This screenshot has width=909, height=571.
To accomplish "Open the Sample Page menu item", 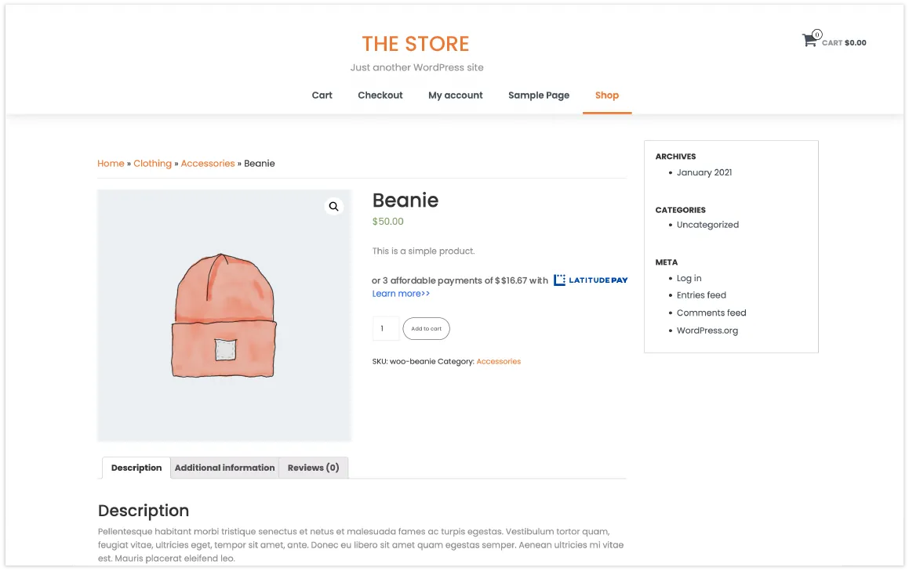I will 539,96.
